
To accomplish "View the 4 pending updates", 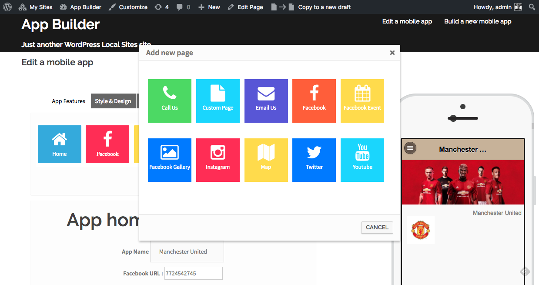I will (x=162, y=7).
